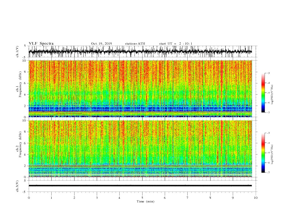Click the 'Time (min)' axis title
Screen dimensions: 288x222
[x=145, y=201]
